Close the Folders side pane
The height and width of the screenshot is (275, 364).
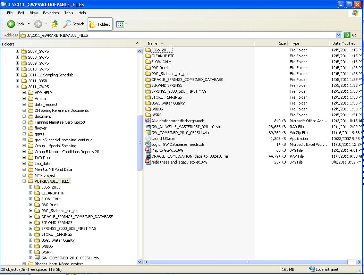tap(137, 43)
